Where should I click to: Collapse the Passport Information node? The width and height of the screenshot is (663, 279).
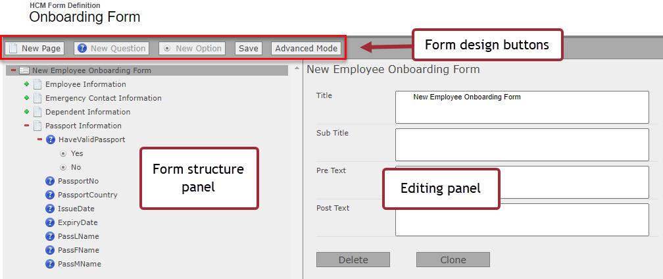pyautogui.click(x=27, y=126)
